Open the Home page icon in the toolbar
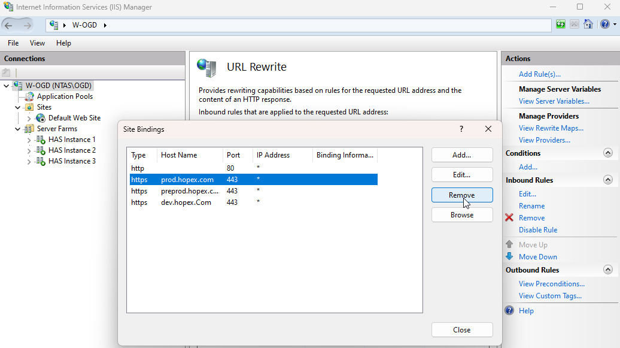Image resolution: width=620 pixels, height=348 pixels. pyautogui.click(x=588, y=25)
